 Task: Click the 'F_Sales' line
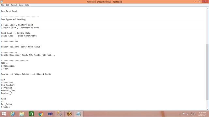point(5,107)
